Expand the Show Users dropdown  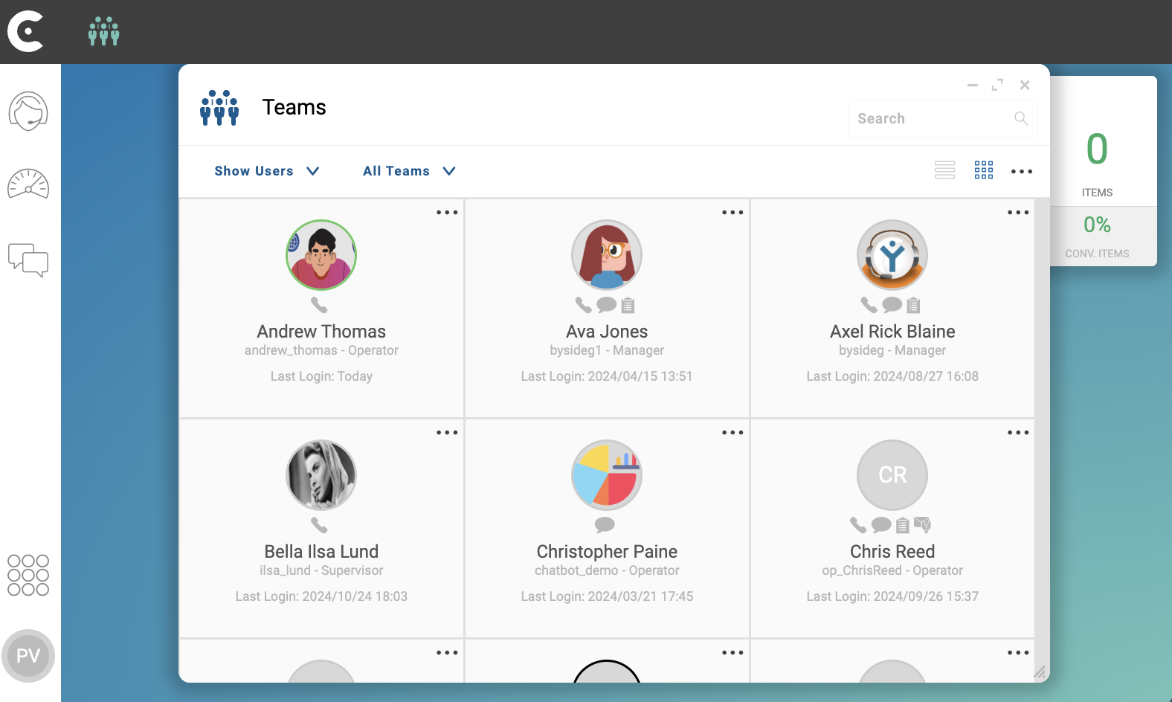(267, 171)
